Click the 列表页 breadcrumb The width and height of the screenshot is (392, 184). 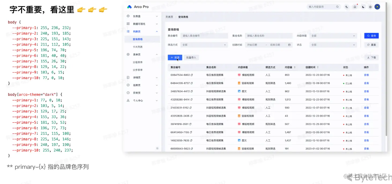coord(169,17)
